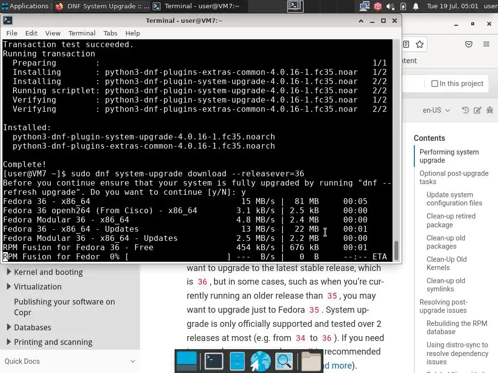498x373 pixels.
Task: Expand the Databases section arrow
Action: tap(9, 327)
